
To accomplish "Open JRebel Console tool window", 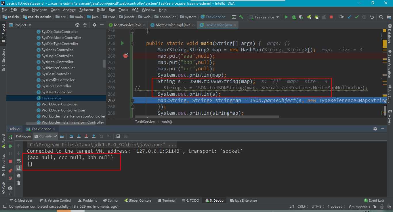I will coord(138,200).
